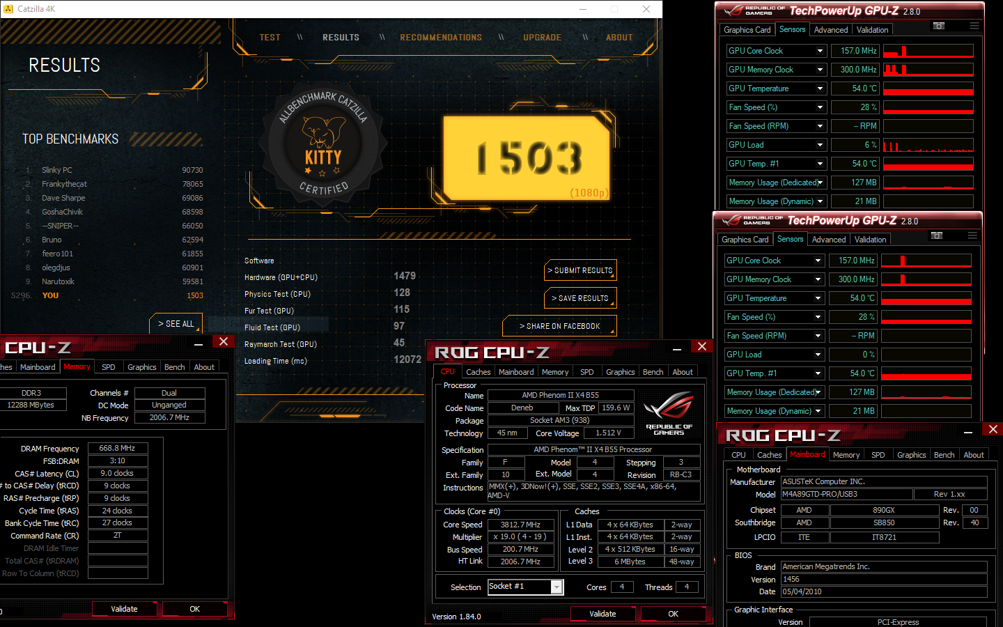Click processor Name field AMD Phenom II X4 B55
This screenshot has height=627, width=1003.
(560, 396)
